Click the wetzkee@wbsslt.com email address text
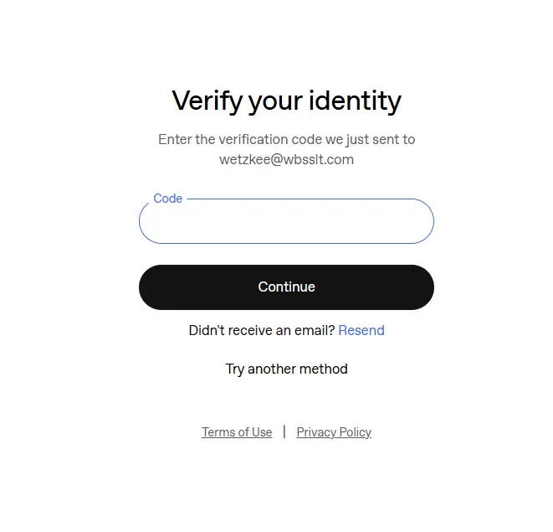 coord(286,160)
